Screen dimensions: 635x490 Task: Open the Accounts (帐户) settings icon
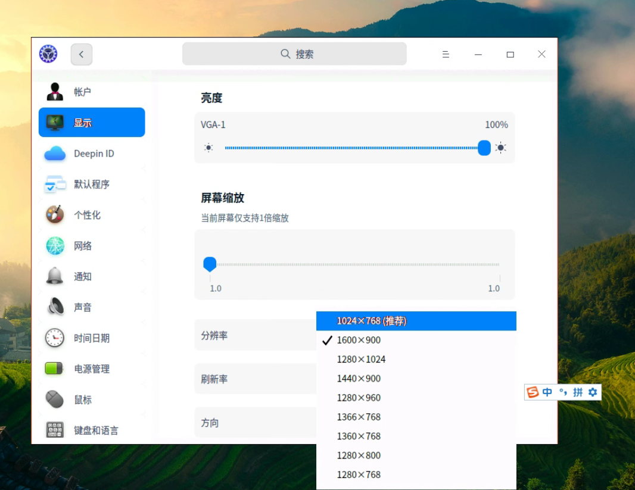point(55,92)
